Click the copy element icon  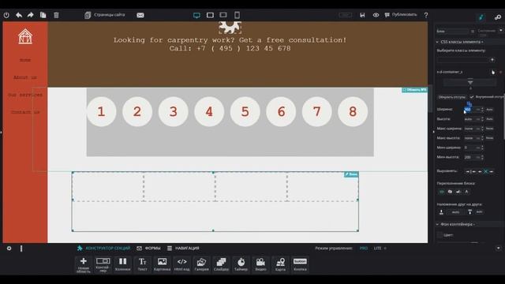(x=43, y=15)
